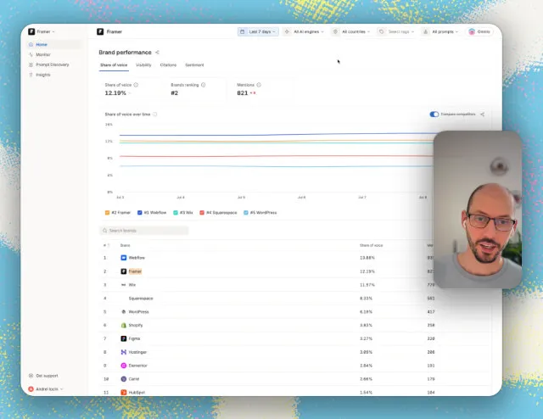
Task: Click Monitor icon in sidebar
Action: pyautogui.click(x=31, y=54)
